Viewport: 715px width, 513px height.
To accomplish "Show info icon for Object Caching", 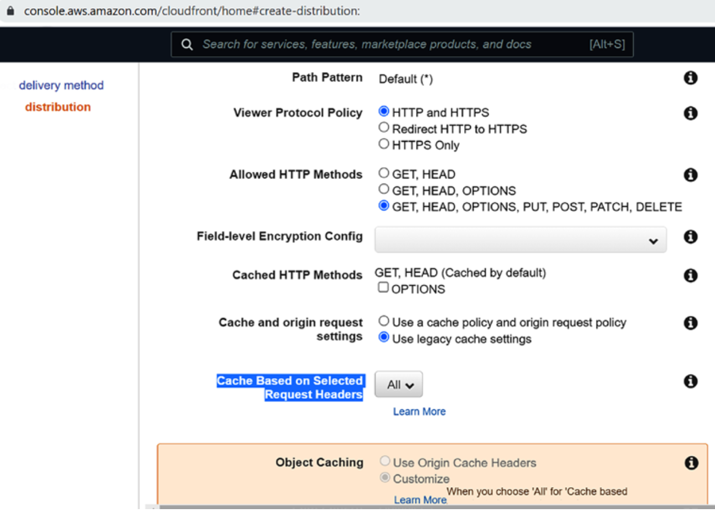I will pos(691,463).
